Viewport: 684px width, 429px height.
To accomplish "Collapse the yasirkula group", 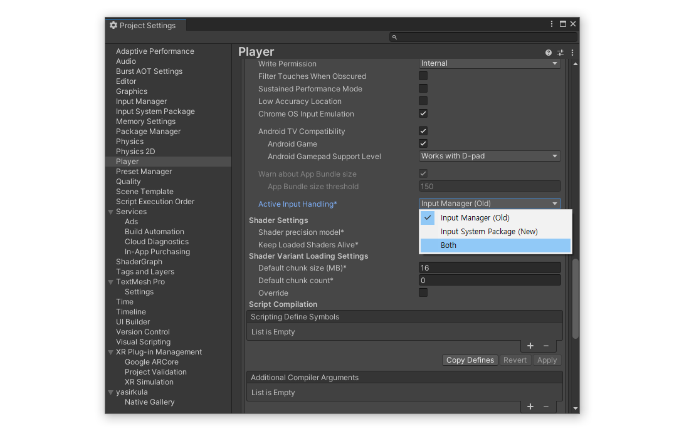I will point(111,393).
